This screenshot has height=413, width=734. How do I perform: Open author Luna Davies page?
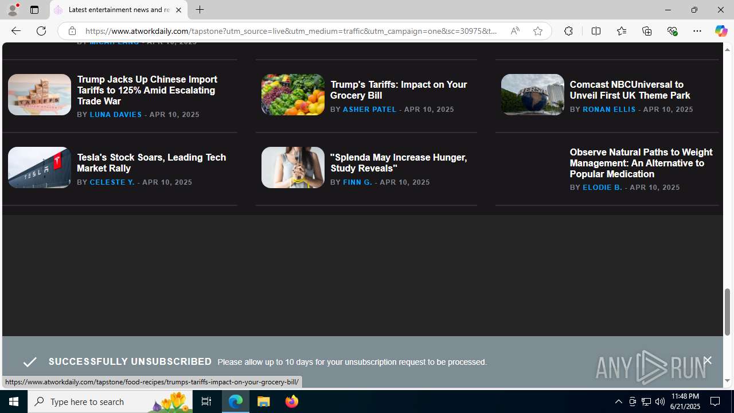pyautogui.click(x=115, y=115)
